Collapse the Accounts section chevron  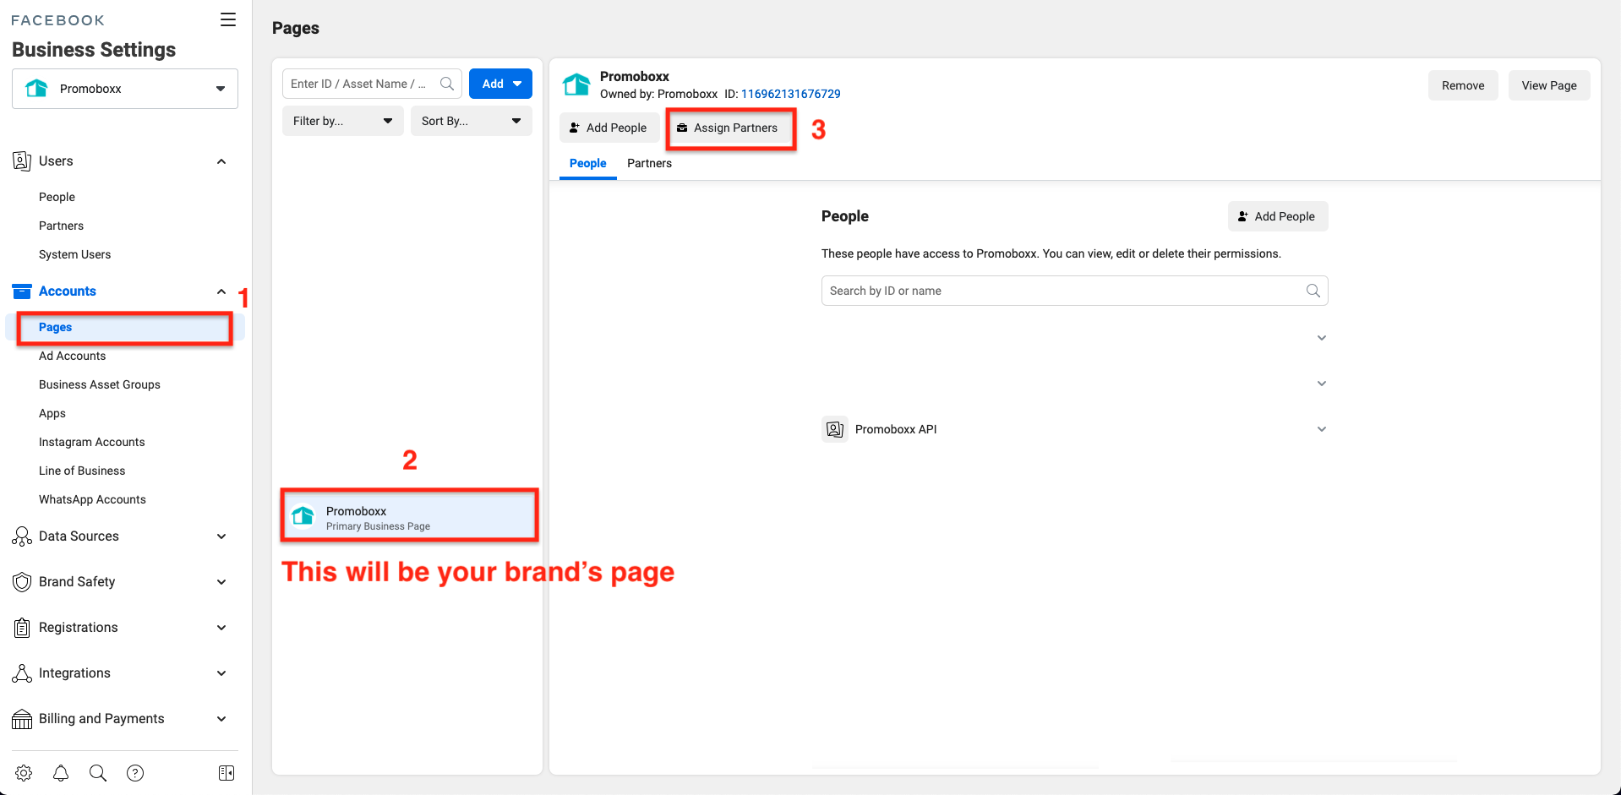pos(221,291)
